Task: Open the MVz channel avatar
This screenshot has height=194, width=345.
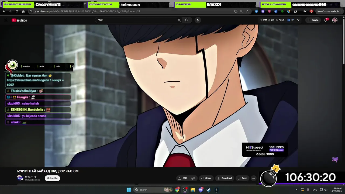Action: pos(20,178)
